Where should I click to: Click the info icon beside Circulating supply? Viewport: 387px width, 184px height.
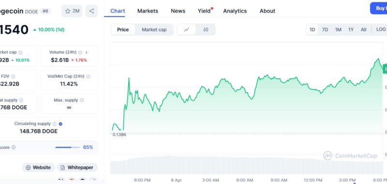coord(55,124)
